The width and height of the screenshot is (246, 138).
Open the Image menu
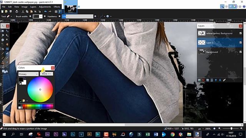(x=24, y=7)
